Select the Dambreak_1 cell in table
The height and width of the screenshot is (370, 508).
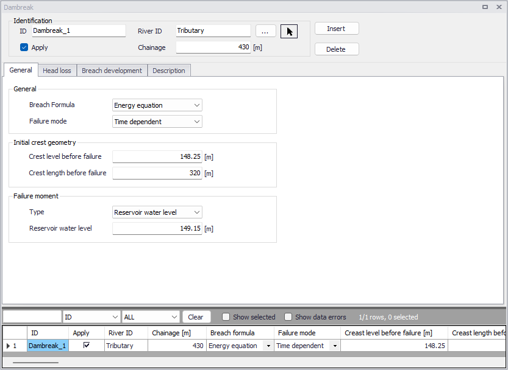[x=48, y=346]
